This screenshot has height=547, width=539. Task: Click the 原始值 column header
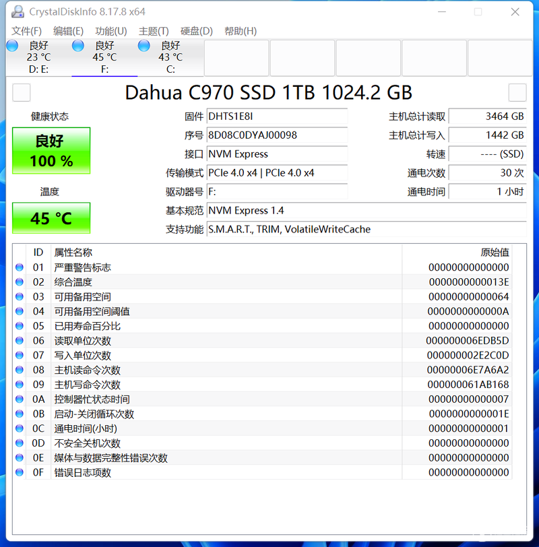point(457,252)
